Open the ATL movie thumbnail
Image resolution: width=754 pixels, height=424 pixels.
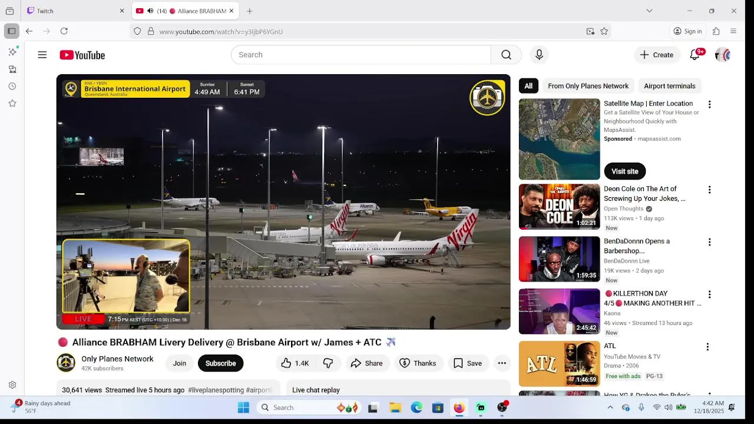(x=560, y=364)
